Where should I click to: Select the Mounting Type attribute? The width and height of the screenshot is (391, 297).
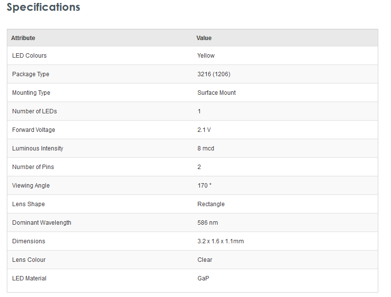31,93
